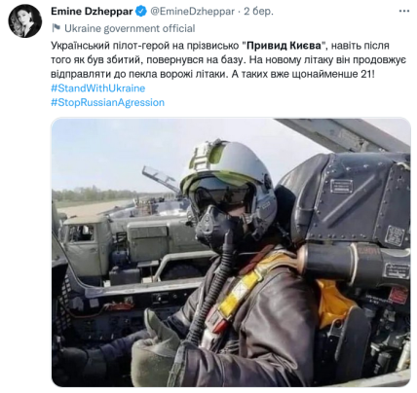Open the #StandWithUkraine hashtag
The width and height of the screenshot is (417, 393).
pos(98,89)
